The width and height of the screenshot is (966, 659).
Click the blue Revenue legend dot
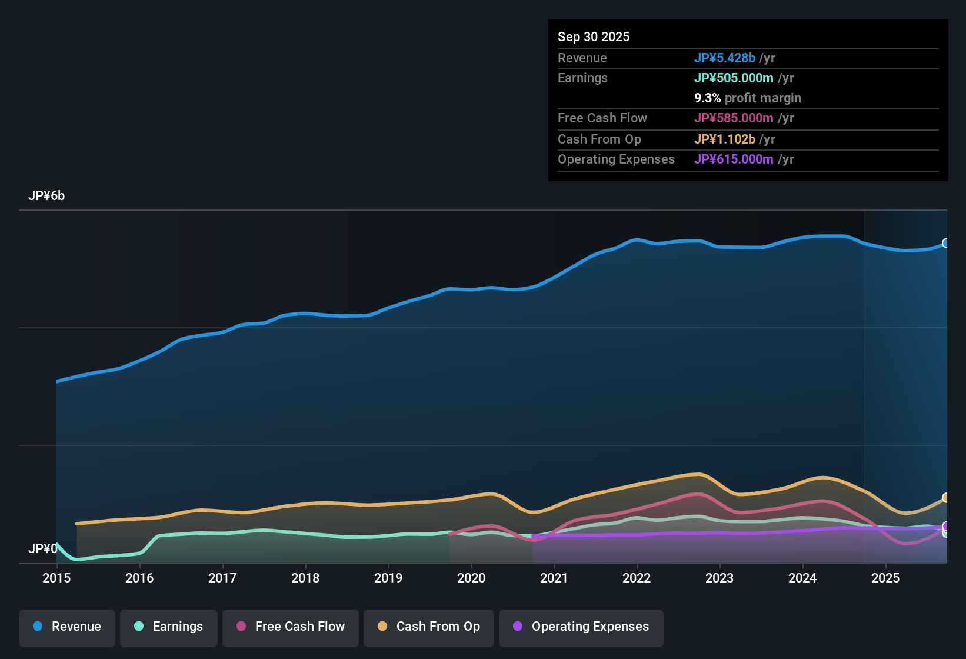38,627
